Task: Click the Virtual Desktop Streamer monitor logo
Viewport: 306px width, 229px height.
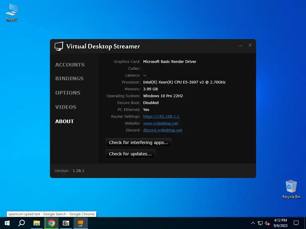Action: 59,46
